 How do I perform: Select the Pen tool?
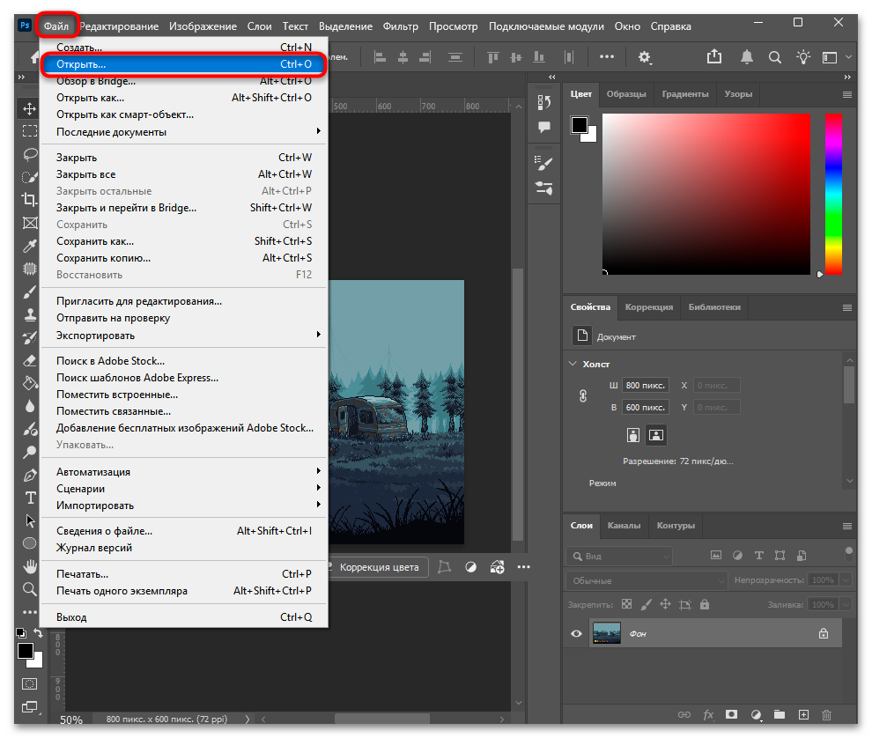[x=29, y=475]
